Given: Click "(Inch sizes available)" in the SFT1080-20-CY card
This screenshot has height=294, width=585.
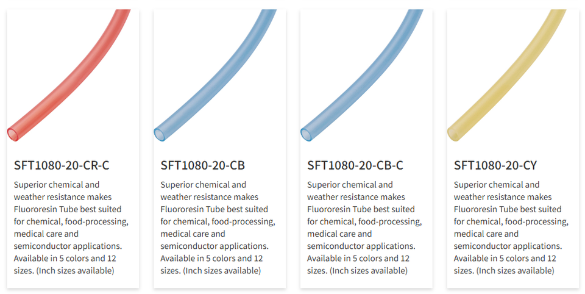Looking at the screenshot, I should 516,271.
